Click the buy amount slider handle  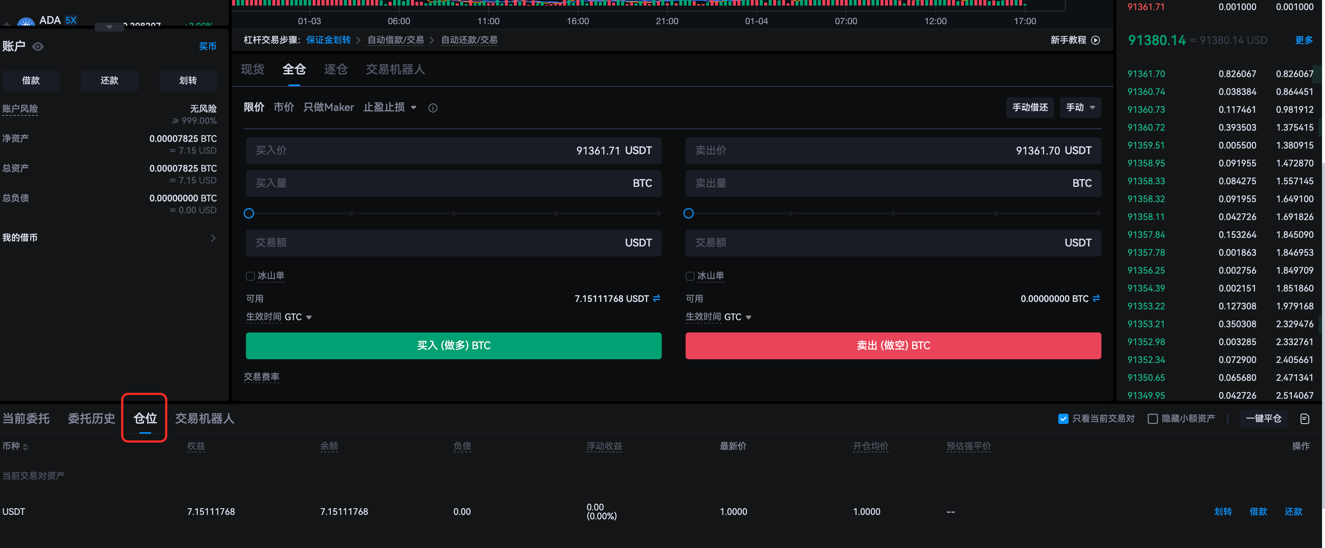tap(249, 213)
